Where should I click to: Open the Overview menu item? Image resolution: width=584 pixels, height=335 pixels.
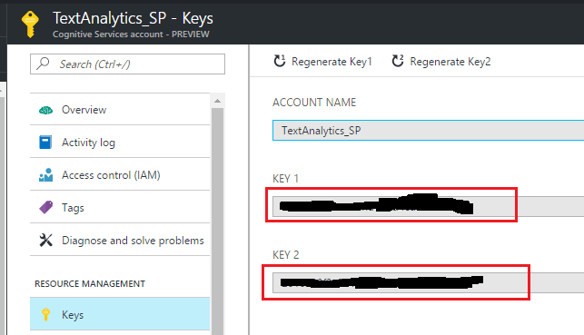pyautogui.click(x=120, y=110)
